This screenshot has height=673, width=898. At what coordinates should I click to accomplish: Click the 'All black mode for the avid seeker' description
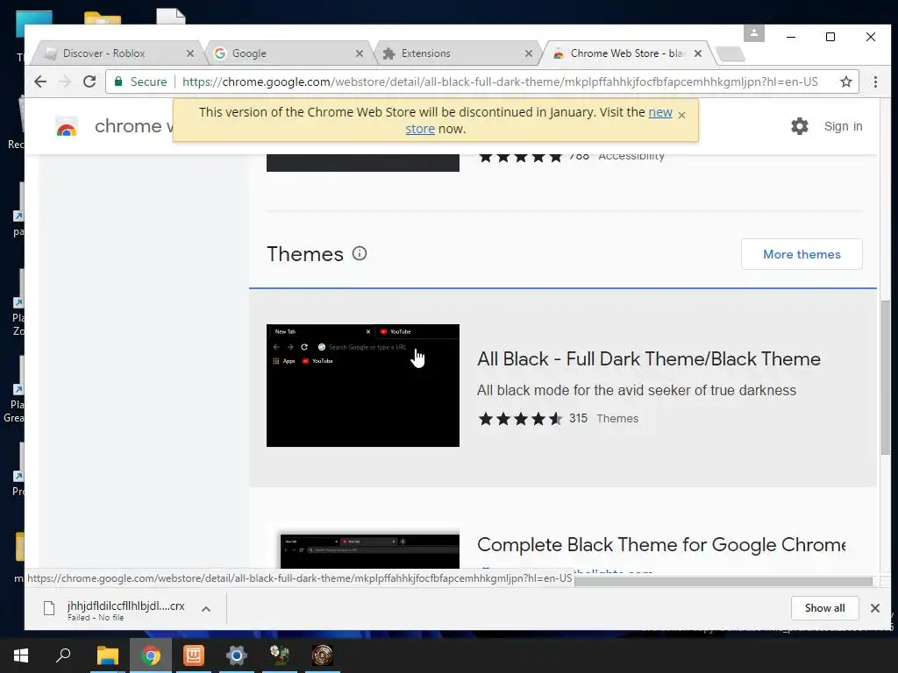coord(637,390)
